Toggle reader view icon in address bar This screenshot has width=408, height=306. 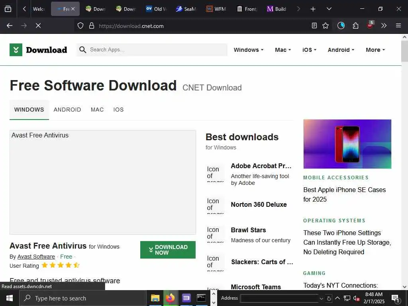pyautogui.click(x=314, y=26)
